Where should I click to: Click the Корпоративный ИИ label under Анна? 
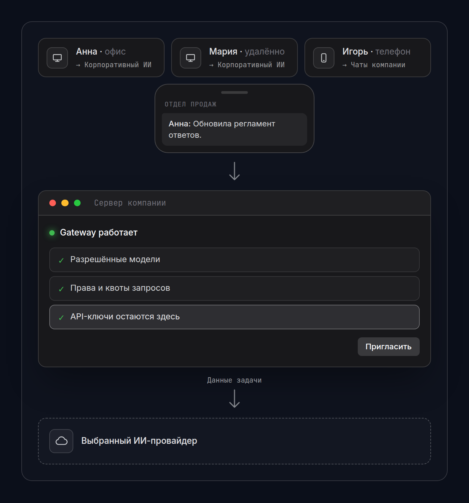point(118,65)
